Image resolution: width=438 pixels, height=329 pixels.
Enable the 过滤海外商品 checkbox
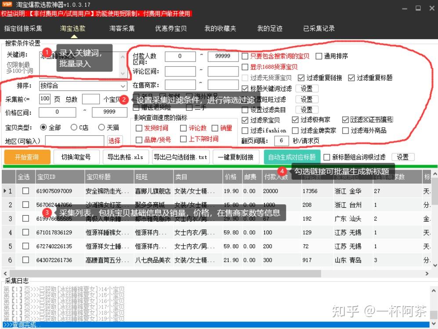[346, 131]
